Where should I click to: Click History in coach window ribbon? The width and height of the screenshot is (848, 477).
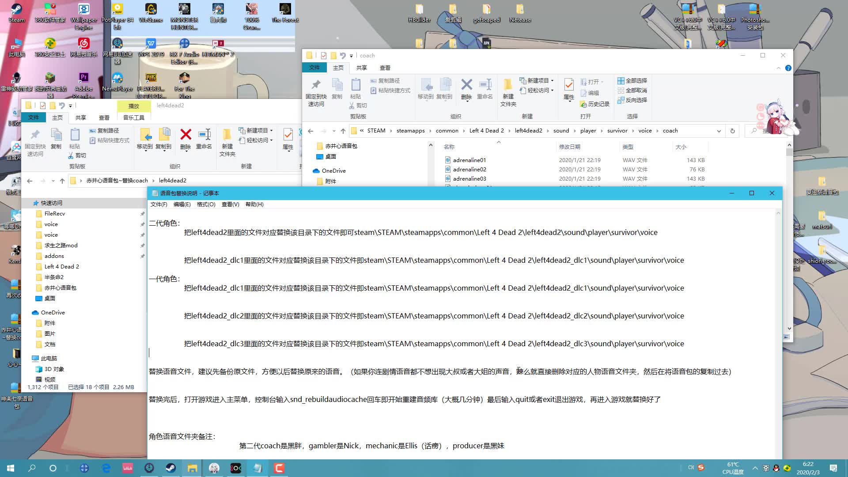pyautogui.click(x=594, y=104)
